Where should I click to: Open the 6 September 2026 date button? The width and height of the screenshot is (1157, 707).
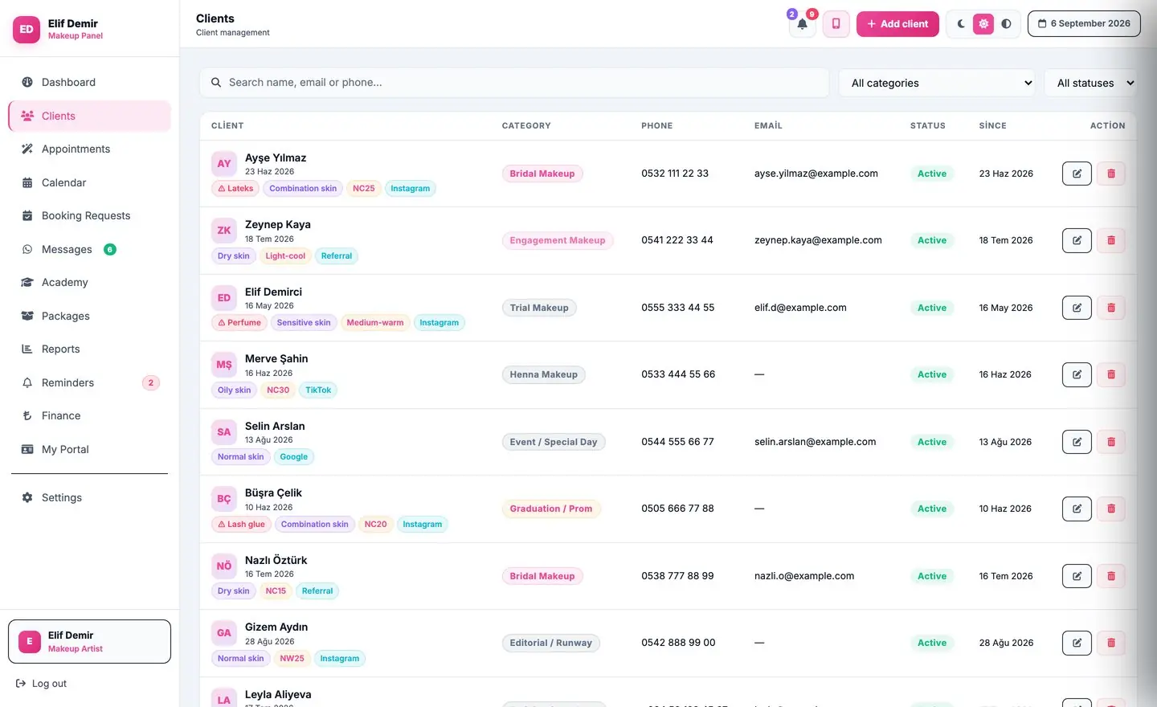point(1084,24)
